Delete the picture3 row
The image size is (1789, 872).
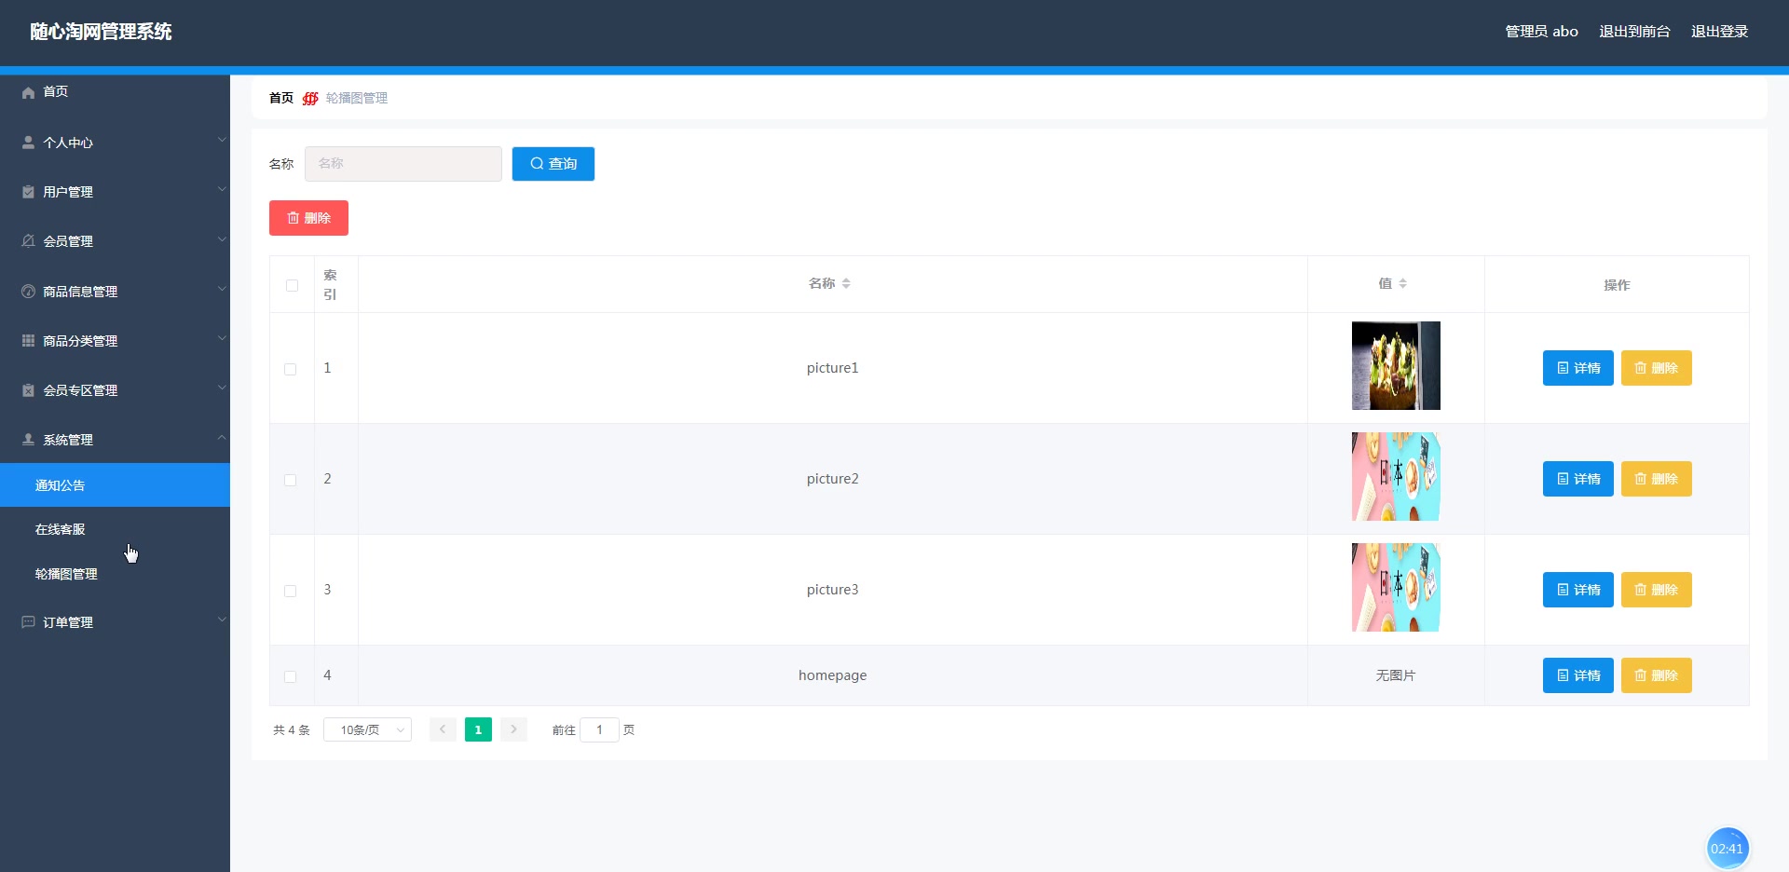1657,590
